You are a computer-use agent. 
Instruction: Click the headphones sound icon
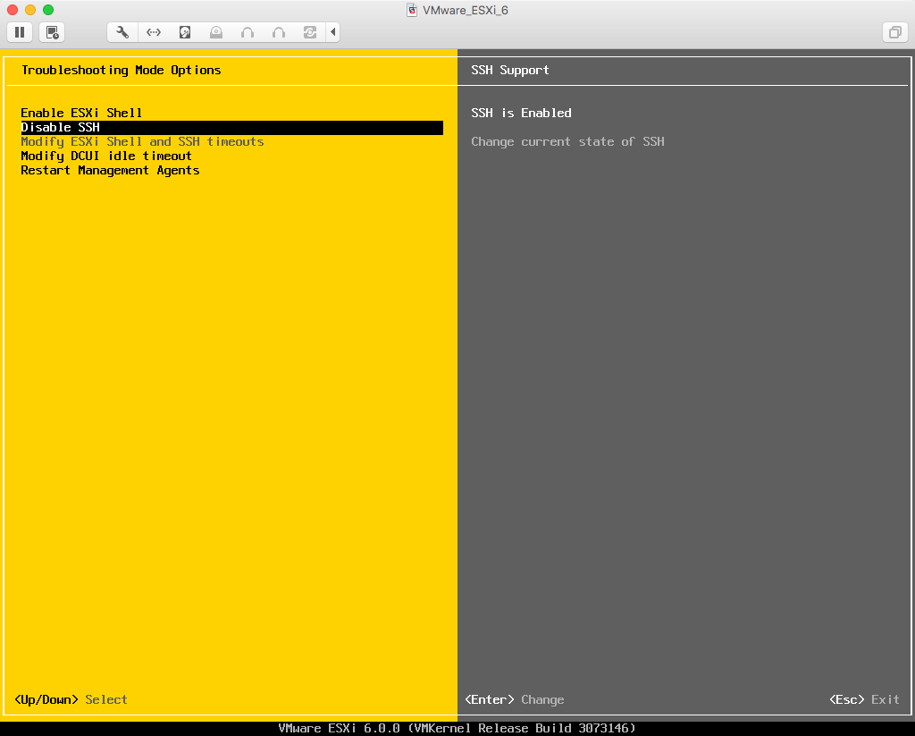247,32
